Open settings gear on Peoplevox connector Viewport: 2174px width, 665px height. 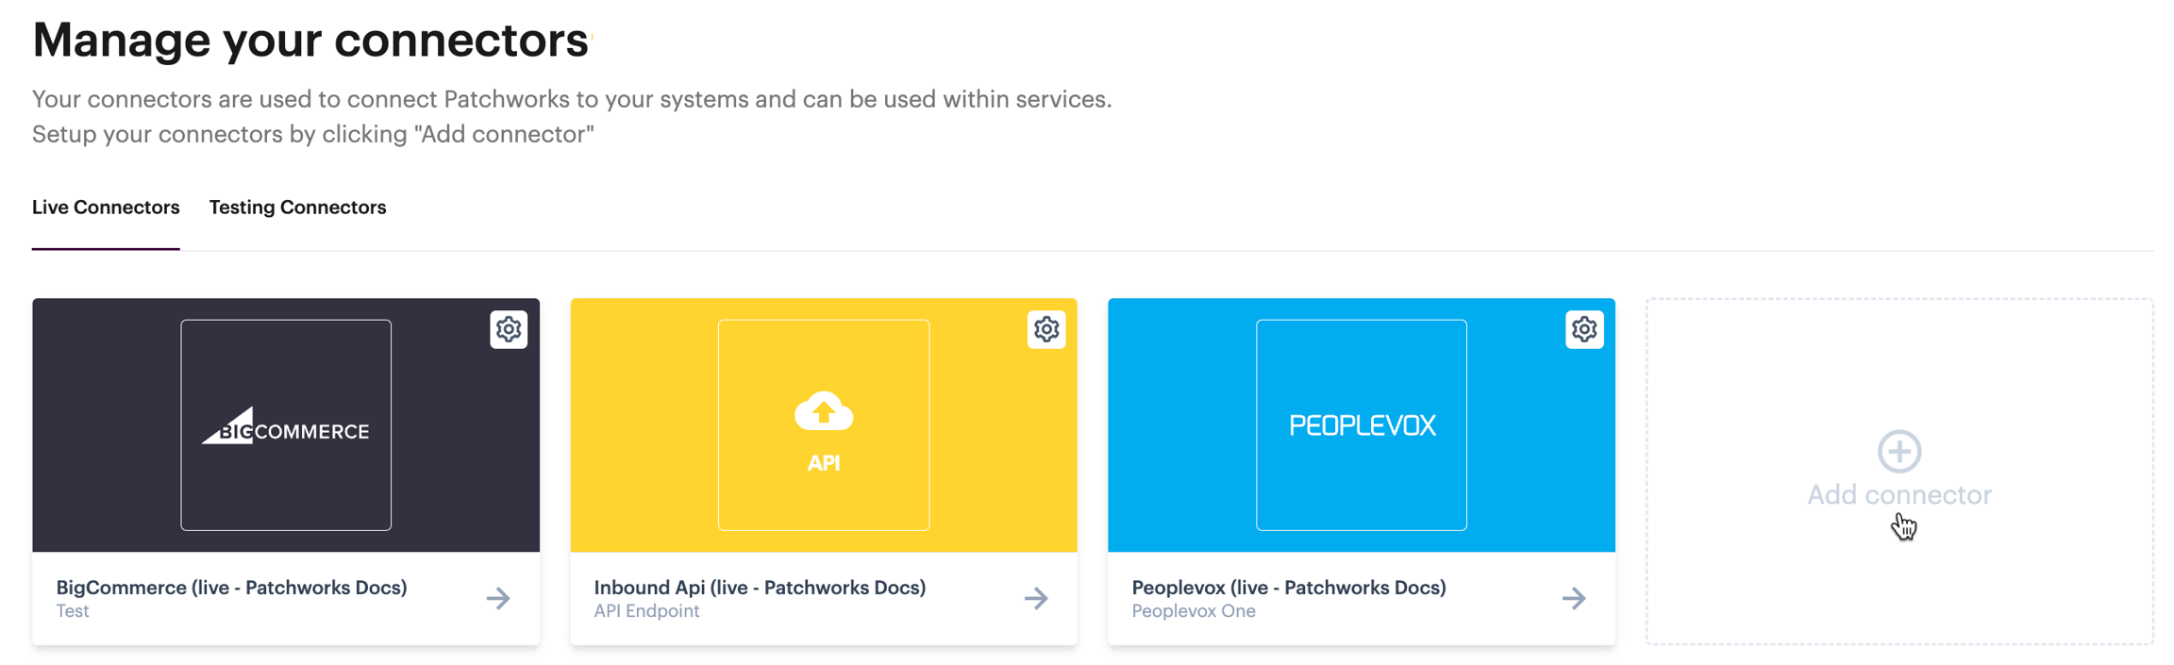1583,329
